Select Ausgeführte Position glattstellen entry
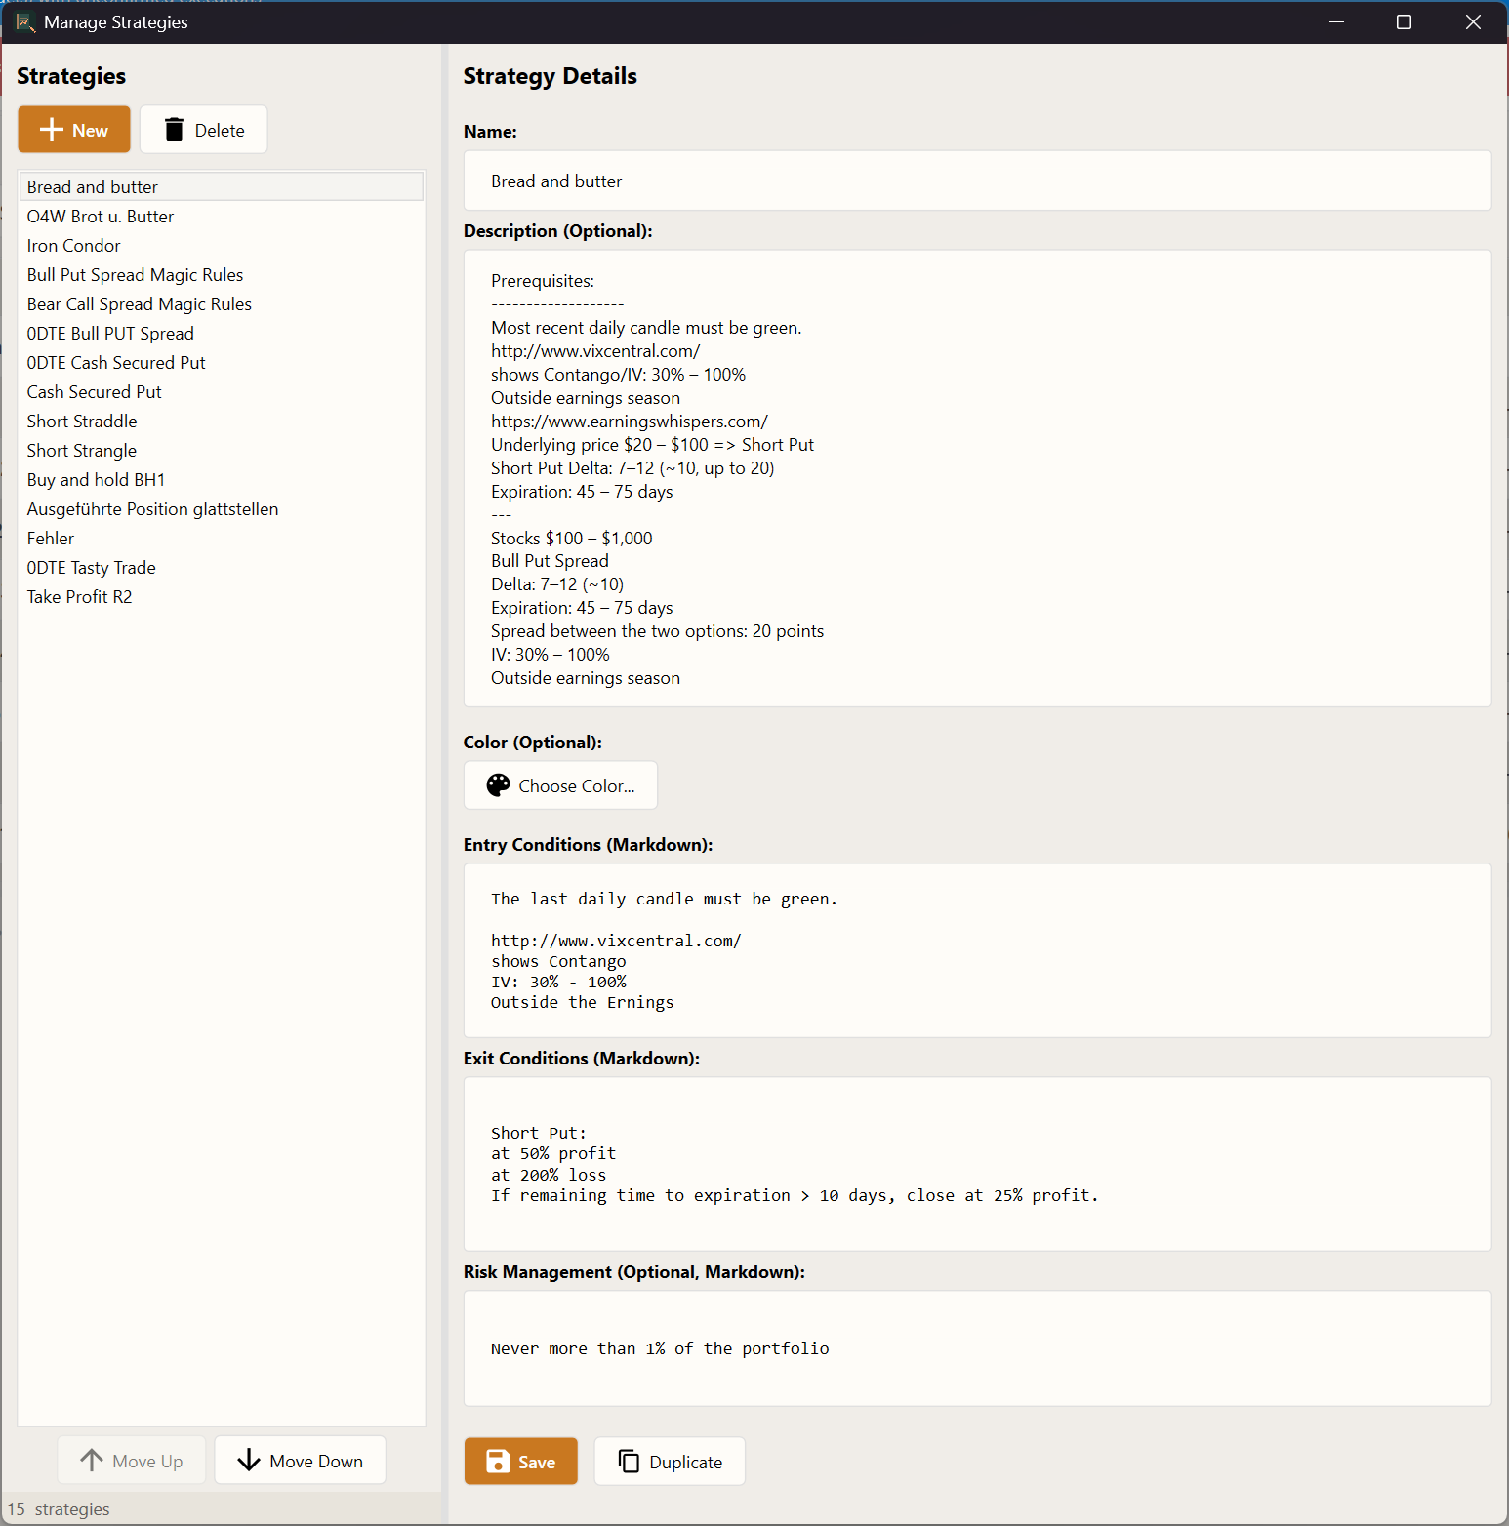Image resolution: width=1509 pixels, height=1526 pixels. (222, 508)
